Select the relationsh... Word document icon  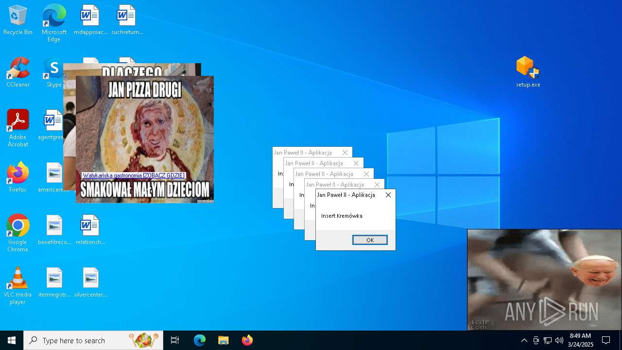(90, 230)
